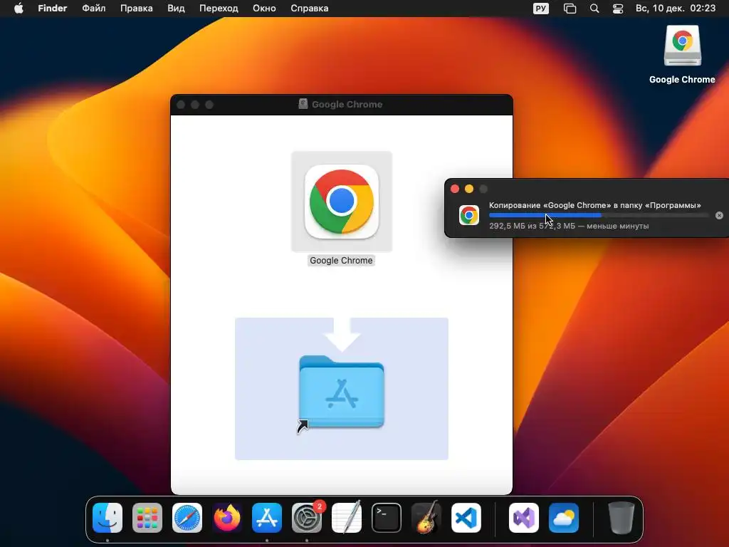This screenshot has width=729, height=547.
Task: Select the Chrome app icon in installer window
Action: pos(342,202)
